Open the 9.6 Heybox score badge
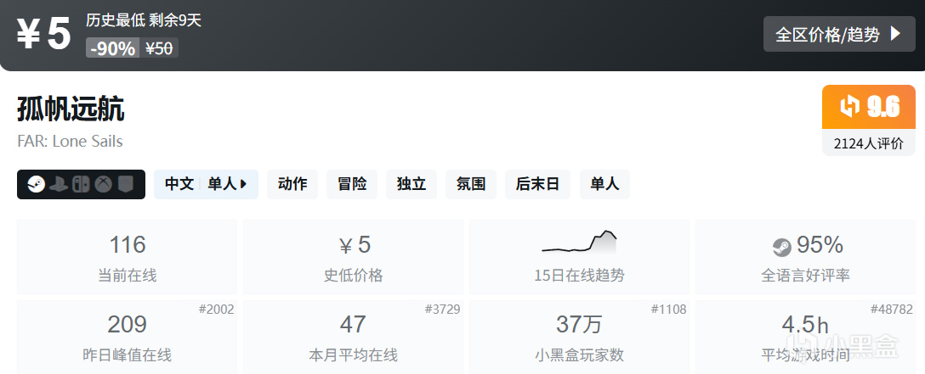Screen dimensions: 925x374 point(869,107)
